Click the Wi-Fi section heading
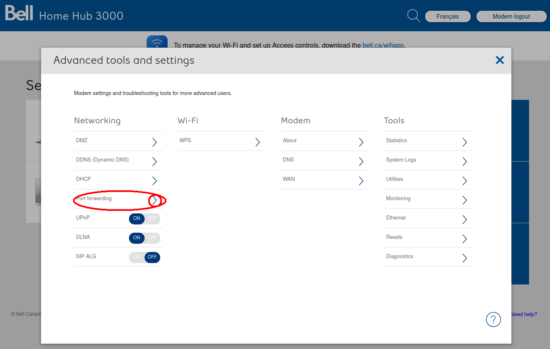 pyautogui.click(x=188, y=120)
